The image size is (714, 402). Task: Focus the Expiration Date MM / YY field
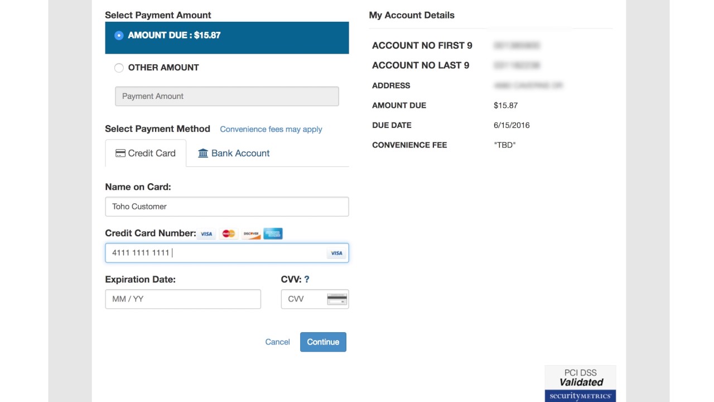[182, 299]
